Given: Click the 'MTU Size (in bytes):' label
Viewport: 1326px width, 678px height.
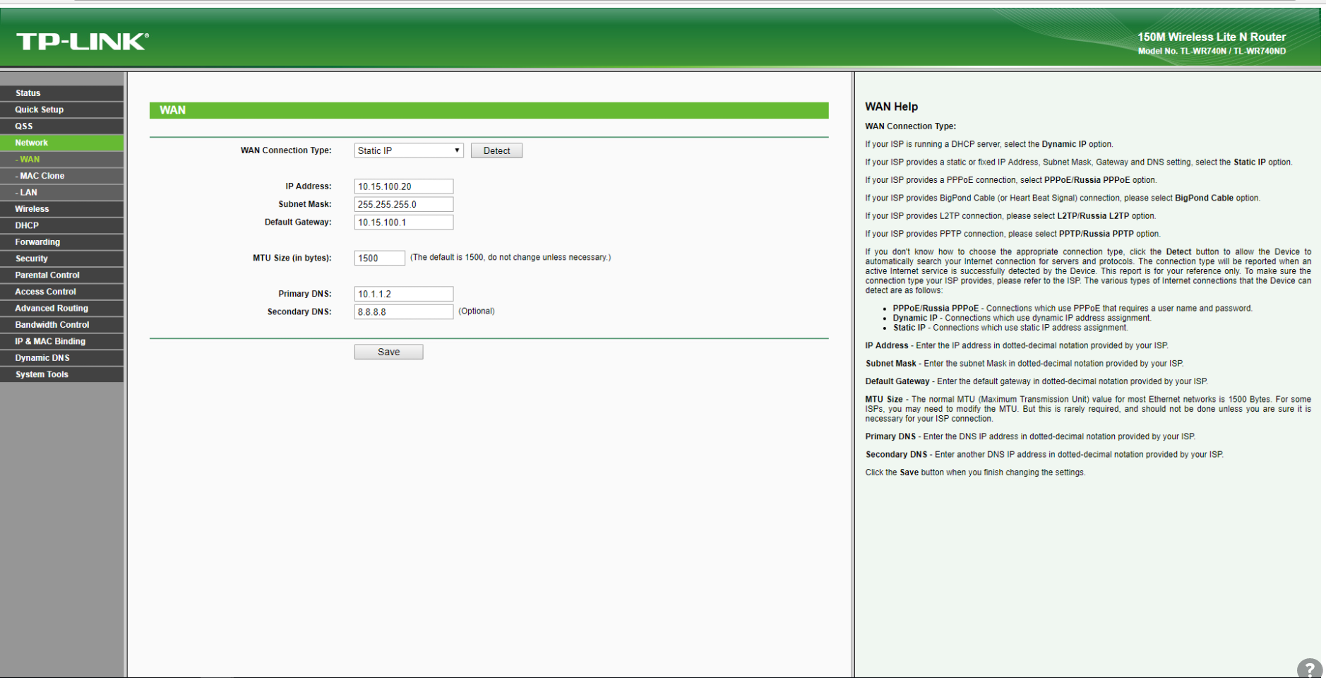Looking at the screenshot, I should (292, 258).
